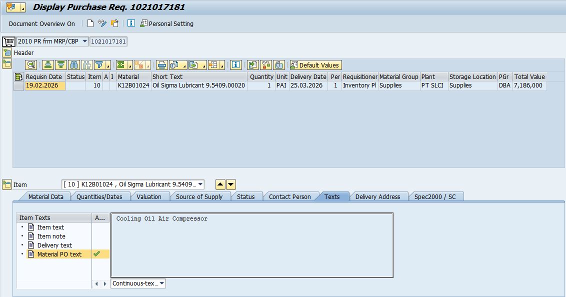This screenshot has width=566, height=297.
Task: Click the Document Overview On button
Action: pos(42,23)
